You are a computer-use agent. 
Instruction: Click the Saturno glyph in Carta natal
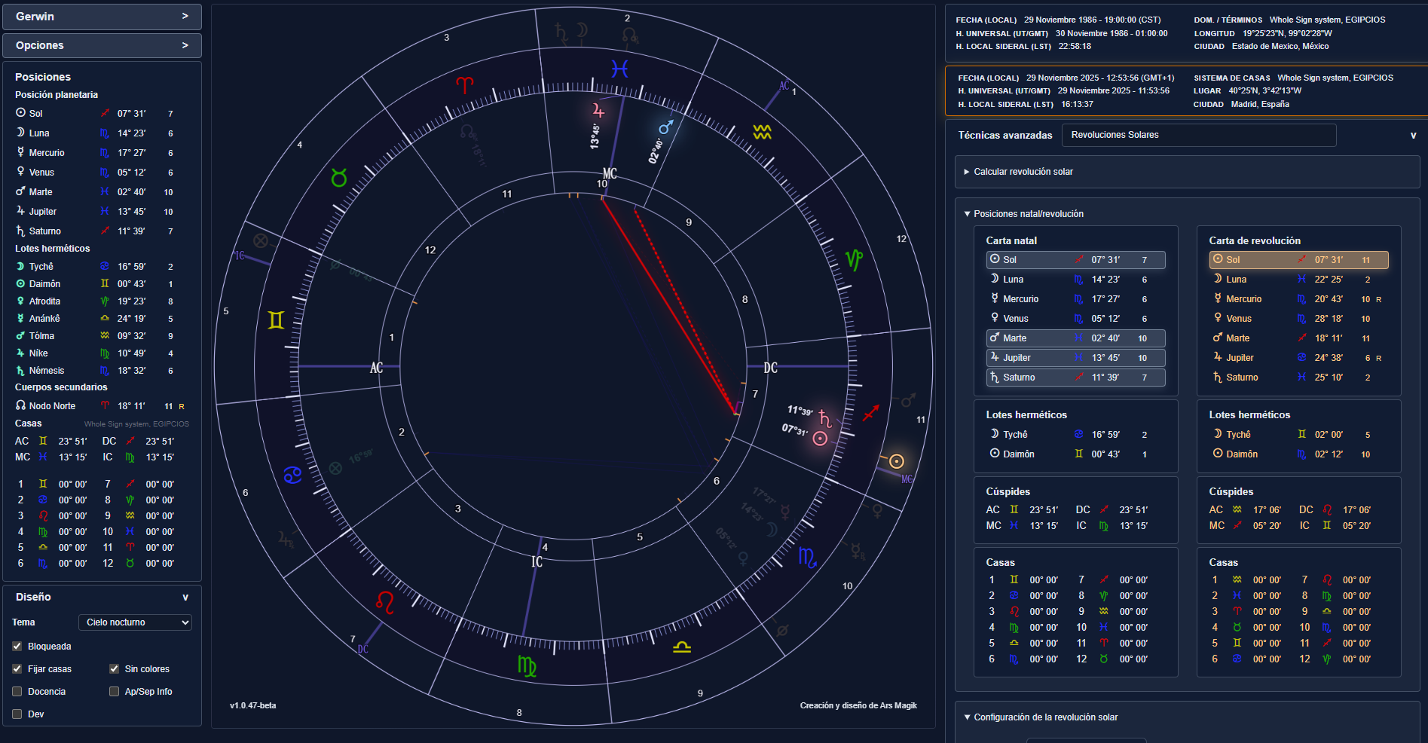tap(995, 377)
